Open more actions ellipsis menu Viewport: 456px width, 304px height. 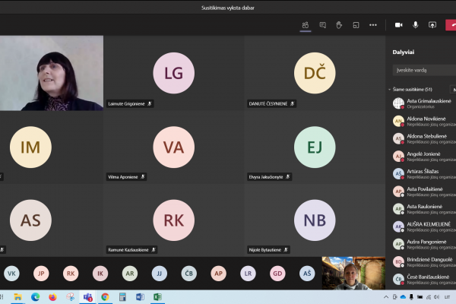[373, 25]
